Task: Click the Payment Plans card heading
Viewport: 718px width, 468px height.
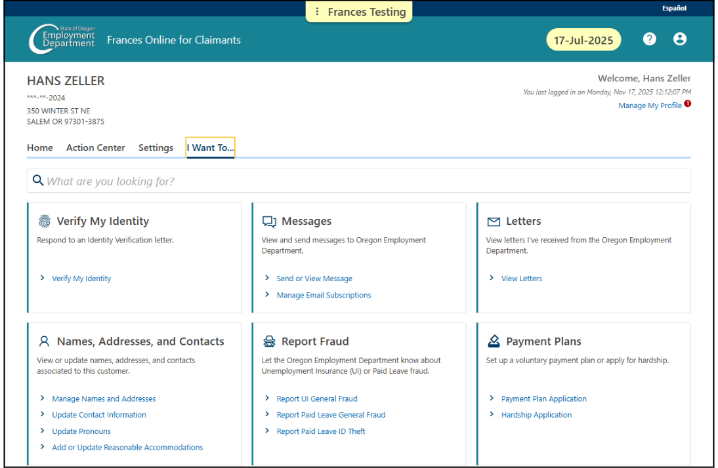Action: 543,341
